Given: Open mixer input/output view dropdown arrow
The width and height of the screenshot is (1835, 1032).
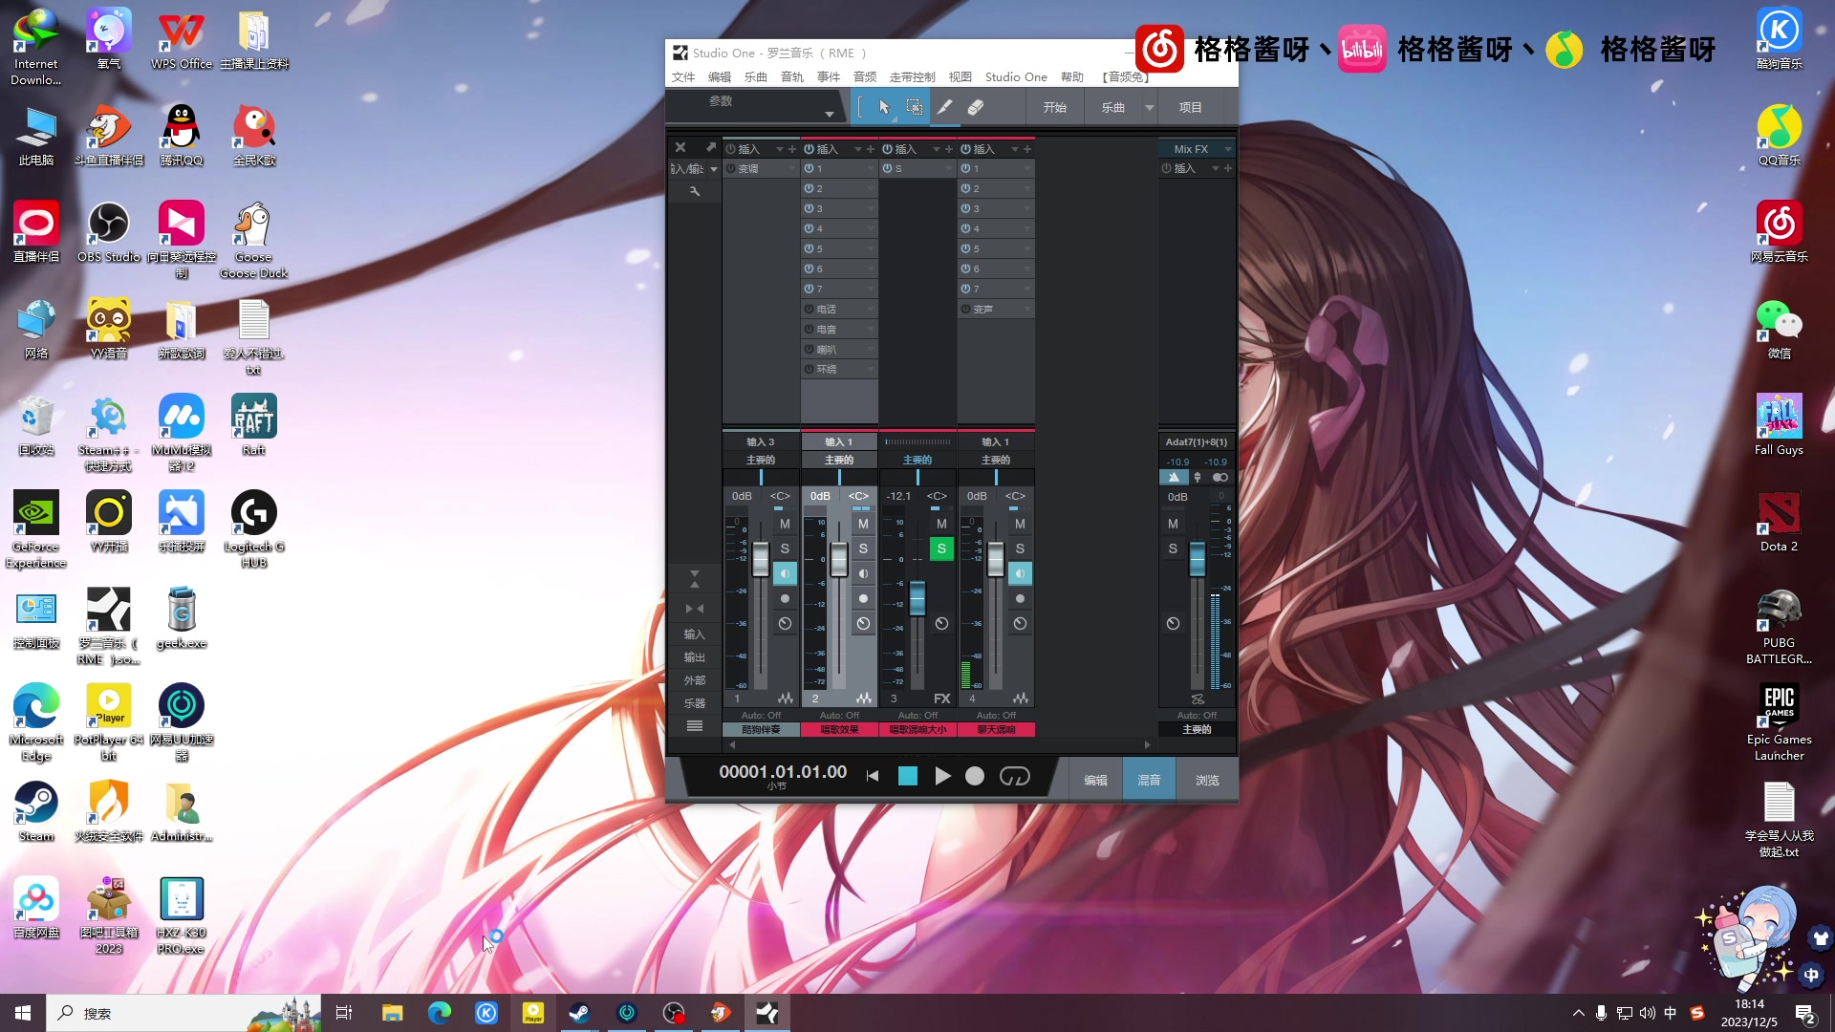Looking at the screenshot, I should tap(713, 169).
